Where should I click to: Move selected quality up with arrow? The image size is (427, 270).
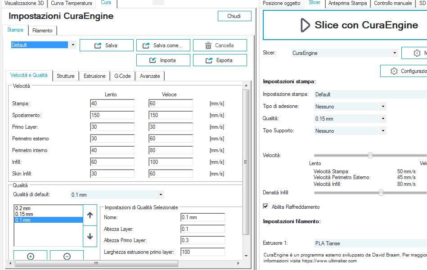tap(90, 215)
